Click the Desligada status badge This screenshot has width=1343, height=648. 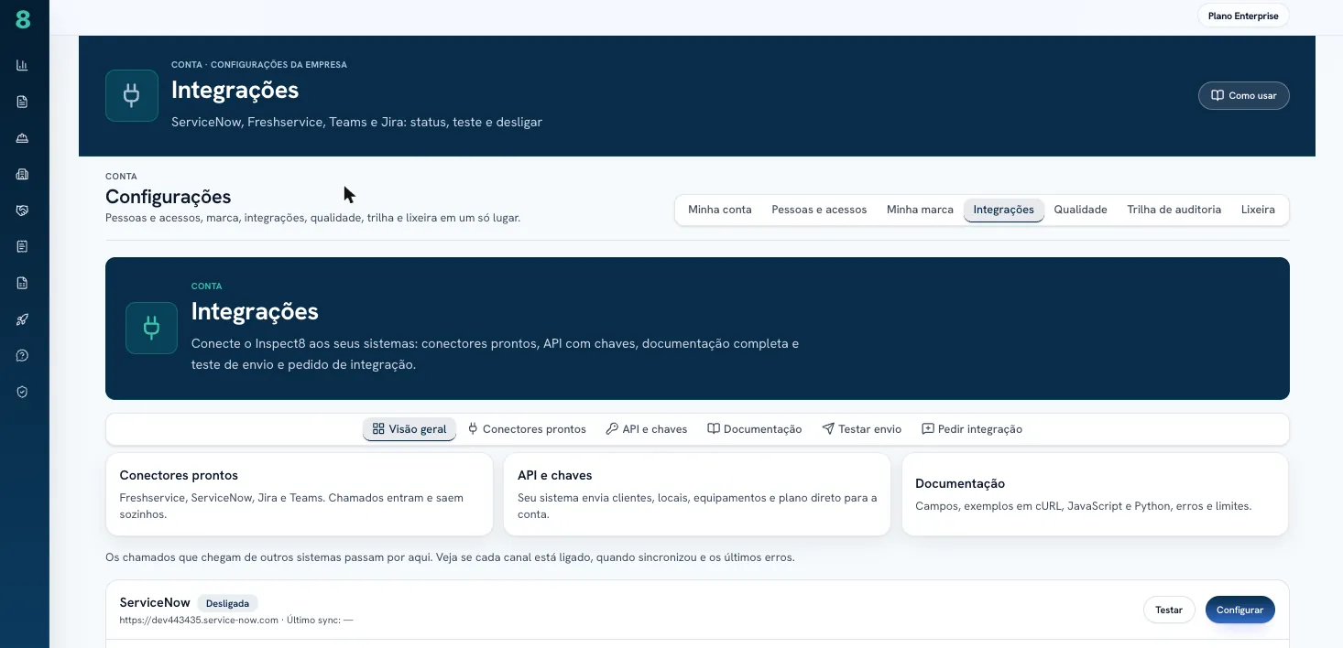(x=227, y=603)
